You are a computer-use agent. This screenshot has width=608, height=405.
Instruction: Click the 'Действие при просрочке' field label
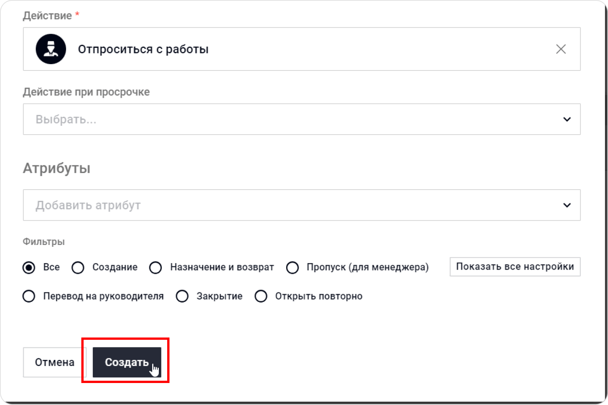86,92
